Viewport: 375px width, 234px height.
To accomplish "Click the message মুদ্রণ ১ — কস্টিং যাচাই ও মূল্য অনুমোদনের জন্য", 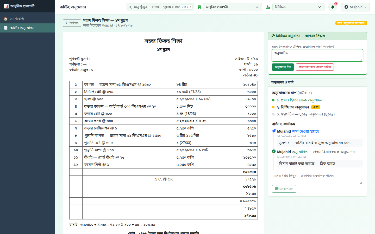I will coord(320,143).
